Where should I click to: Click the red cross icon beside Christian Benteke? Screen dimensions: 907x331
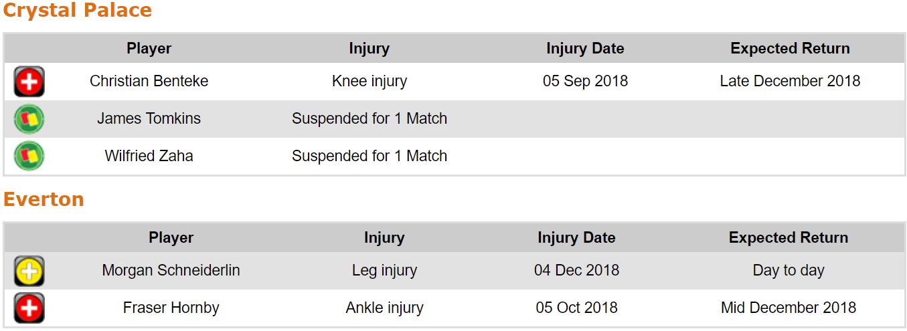[x=29, y=82]
